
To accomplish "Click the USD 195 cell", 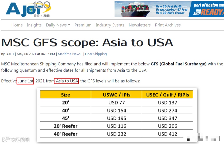I will coord(116,118).
